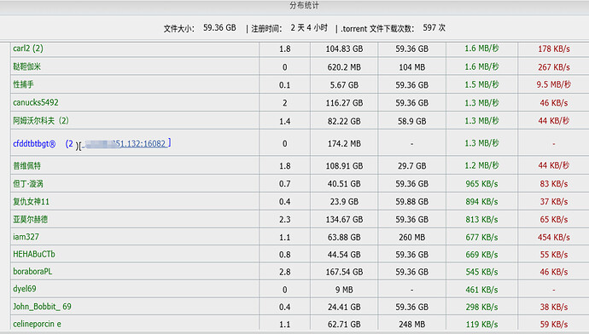Select downloaded amount 59.88 GB
This screenshot has height=334, width=589.
tap(412, 202)
